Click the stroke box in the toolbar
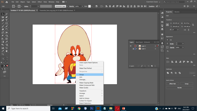The height and width of the screenshot is (111, 197). pyautogui.click(x=6, y=61)
